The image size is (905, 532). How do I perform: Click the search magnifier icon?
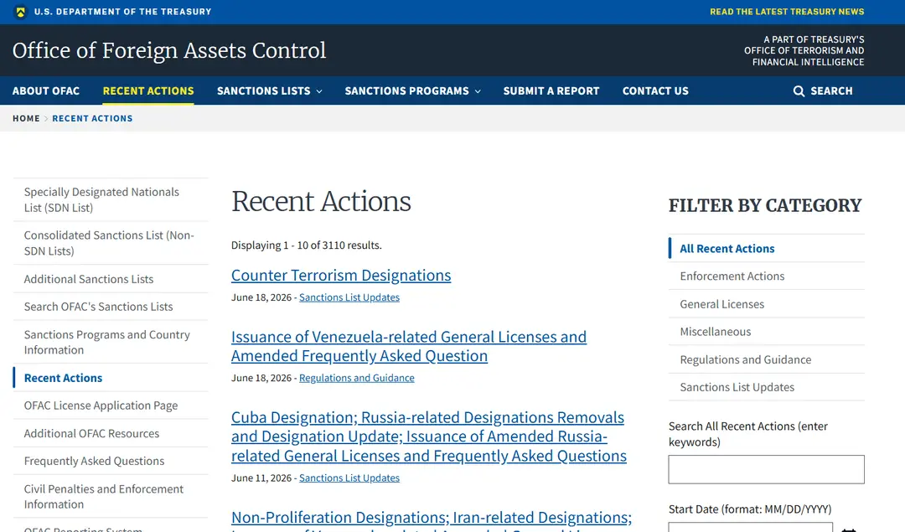tap(799, 91)
